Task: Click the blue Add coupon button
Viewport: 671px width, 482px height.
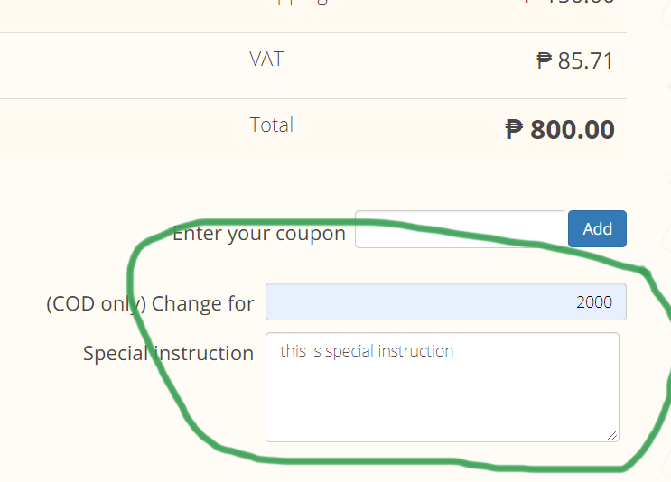Action: pos(597,229)
